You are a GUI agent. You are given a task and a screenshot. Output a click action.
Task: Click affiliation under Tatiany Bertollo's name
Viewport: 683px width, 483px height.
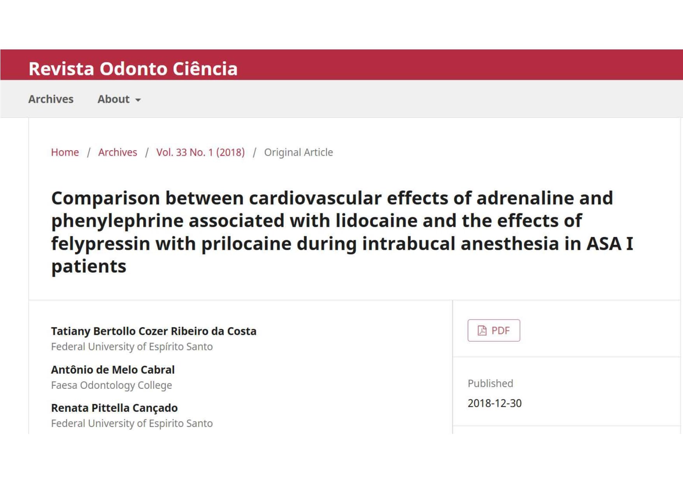(132, 347)
